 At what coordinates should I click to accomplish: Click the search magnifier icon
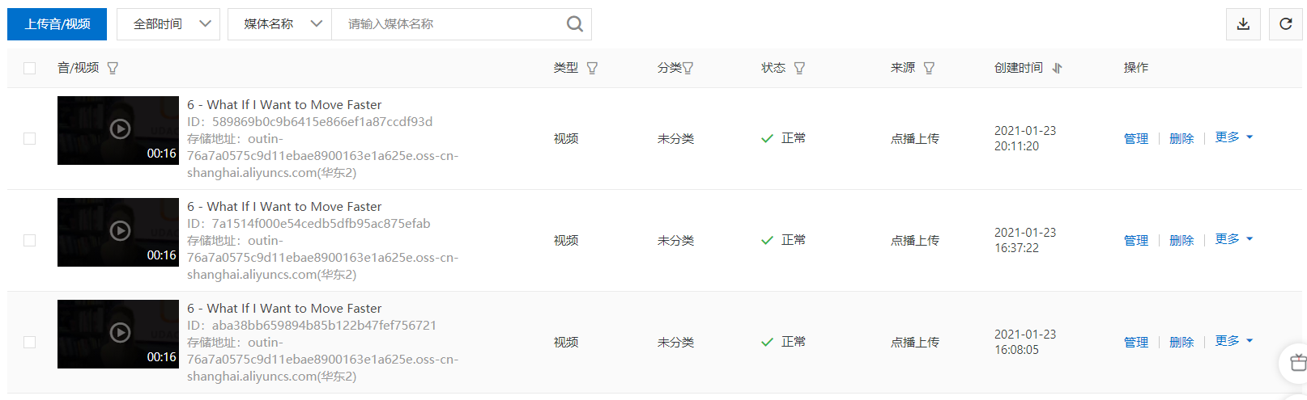575,24
